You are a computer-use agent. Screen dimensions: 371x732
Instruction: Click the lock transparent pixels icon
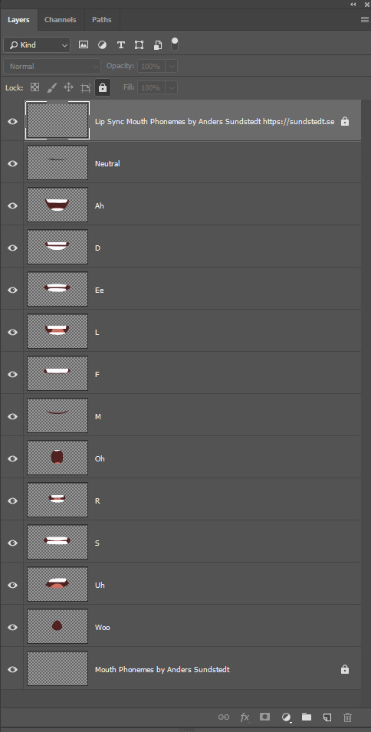pos(35,87)
